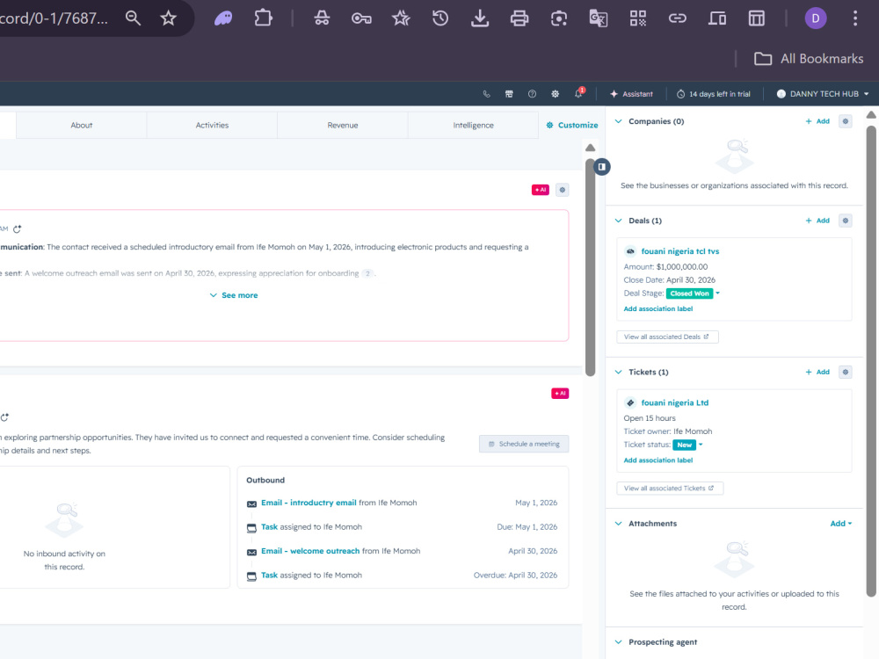The height and width of the screenshot is (659, 879).
Task: Click the devices cast icon
Action: tap(717, 18)
